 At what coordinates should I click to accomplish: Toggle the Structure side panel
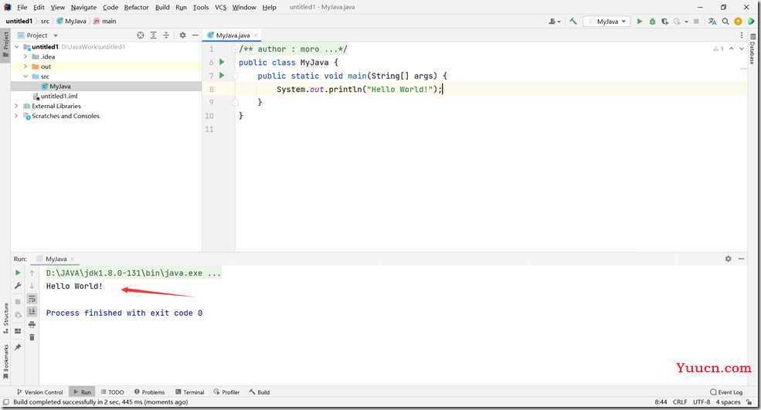(6, 318)
